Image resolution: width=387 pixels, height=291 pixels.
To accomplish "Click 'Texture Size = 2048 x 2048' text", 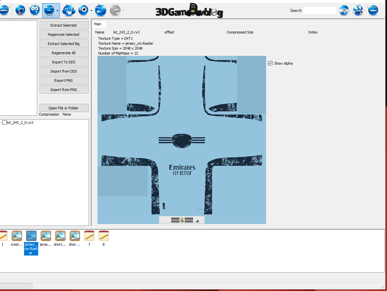I will pos(120,48).
